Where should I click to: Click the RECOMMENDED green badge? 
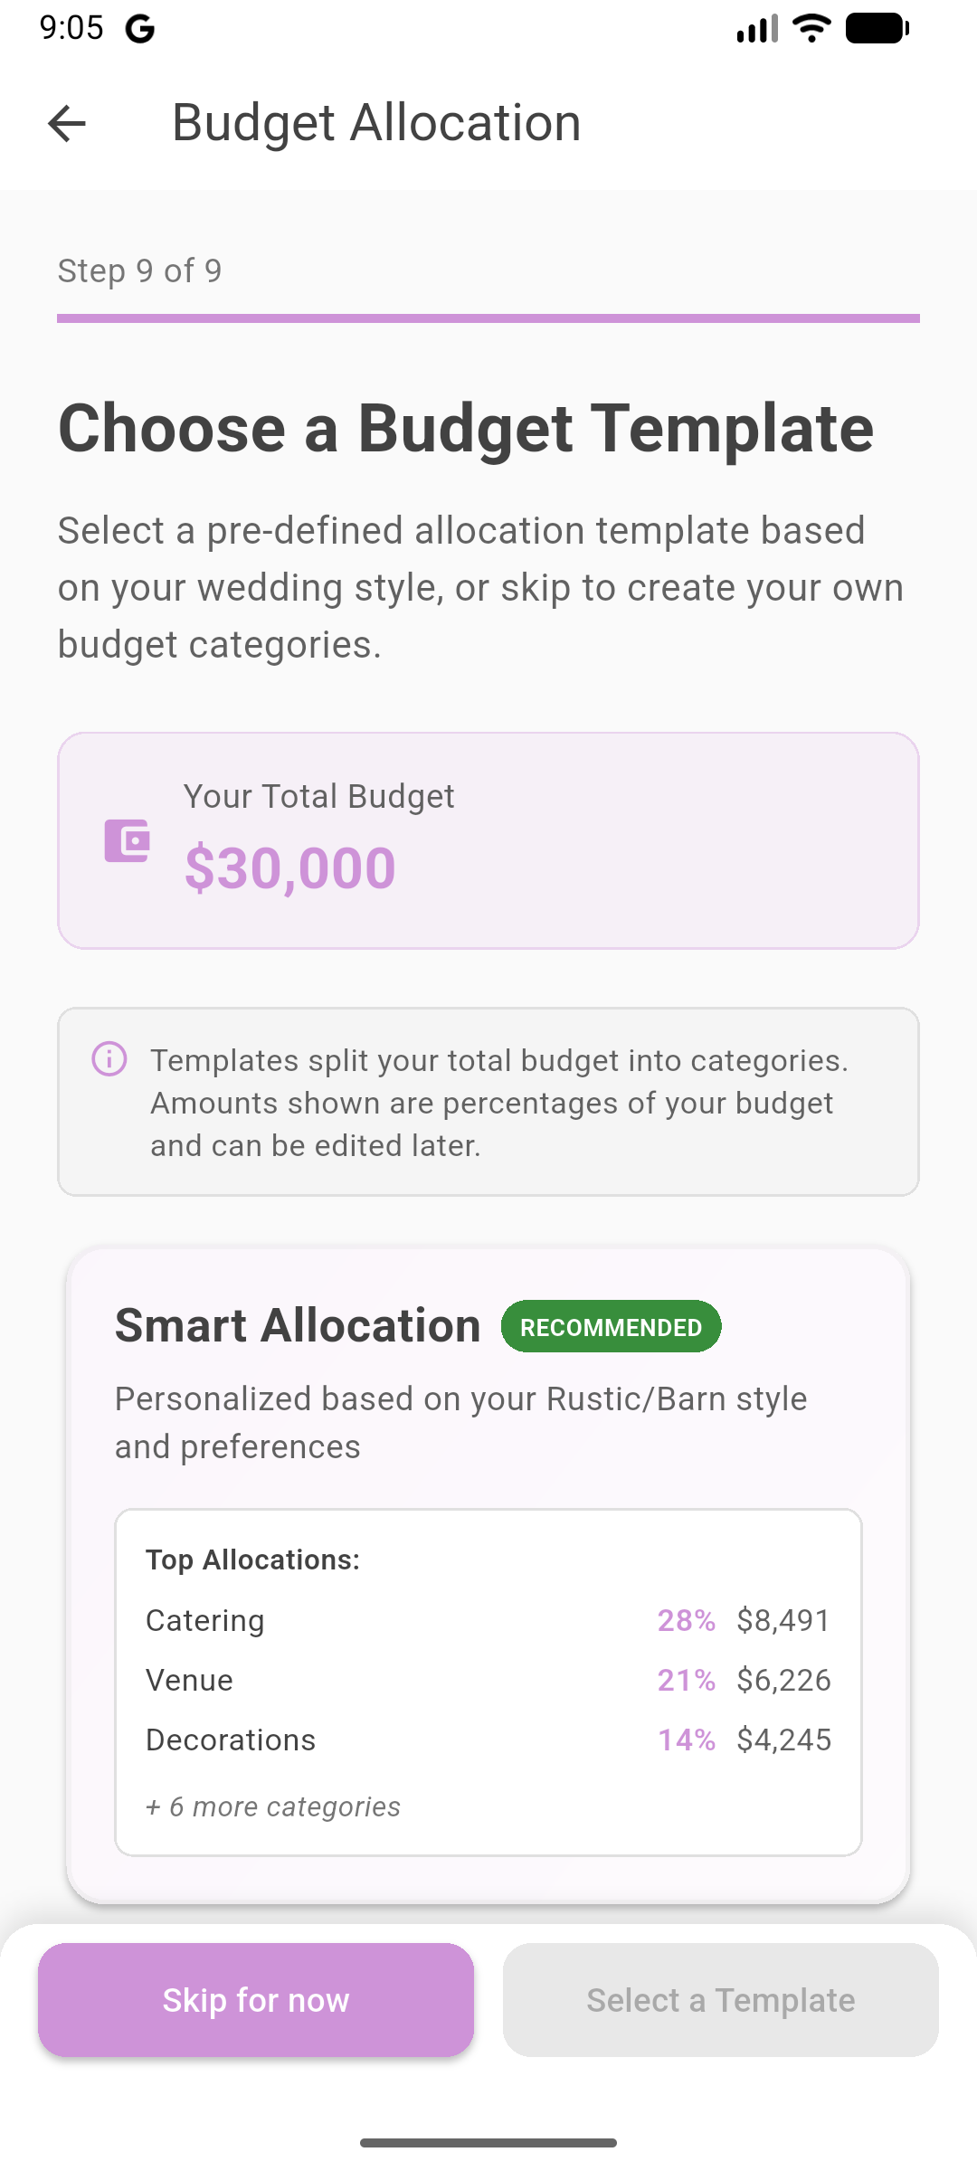click(x=612, y=1327)
